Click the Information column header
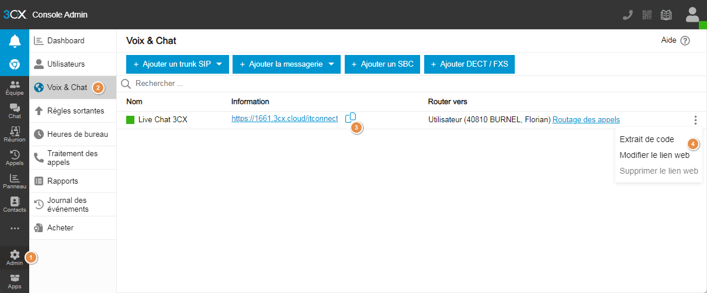 [x=250, y=102]
